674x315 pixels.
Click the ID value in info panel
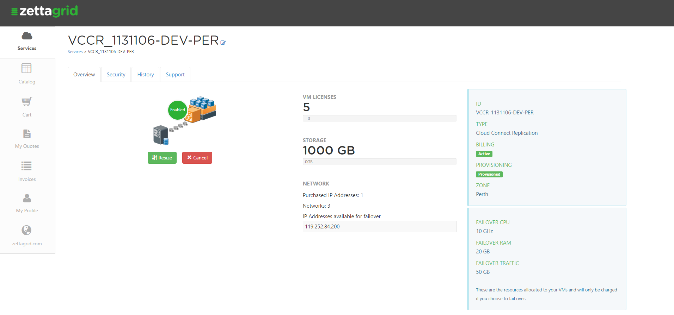pos(504,113)
